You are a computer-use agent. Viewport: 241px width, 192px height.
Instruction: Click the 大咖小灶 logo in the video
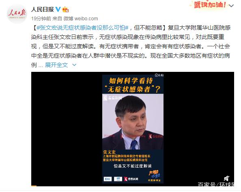[x=154, y=175]
